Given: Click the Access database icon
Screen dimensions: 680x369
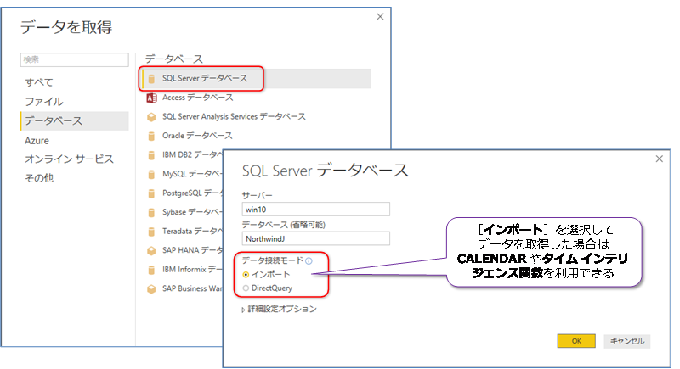Looking at the screenshot, I should pos(151,98).
